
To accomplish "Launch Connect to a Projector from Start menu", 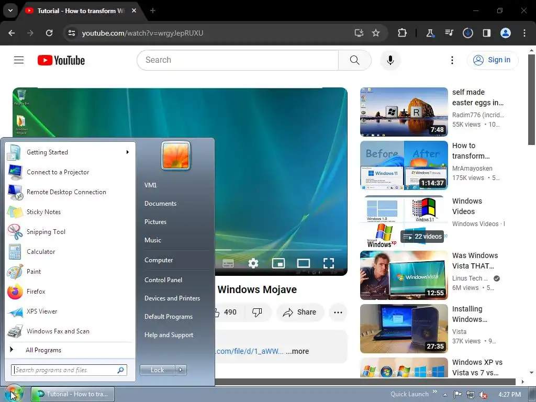I will pos(70,172).
